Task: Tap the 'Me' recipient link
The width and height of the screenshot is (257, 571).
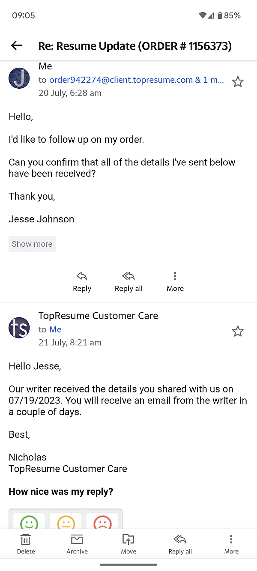Action: [56, 329]
